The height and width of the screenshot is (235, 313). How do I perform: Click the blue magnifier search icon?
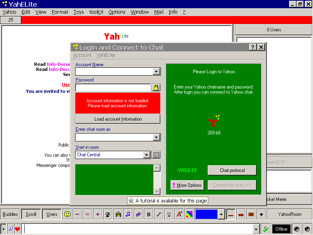(11, 229)
